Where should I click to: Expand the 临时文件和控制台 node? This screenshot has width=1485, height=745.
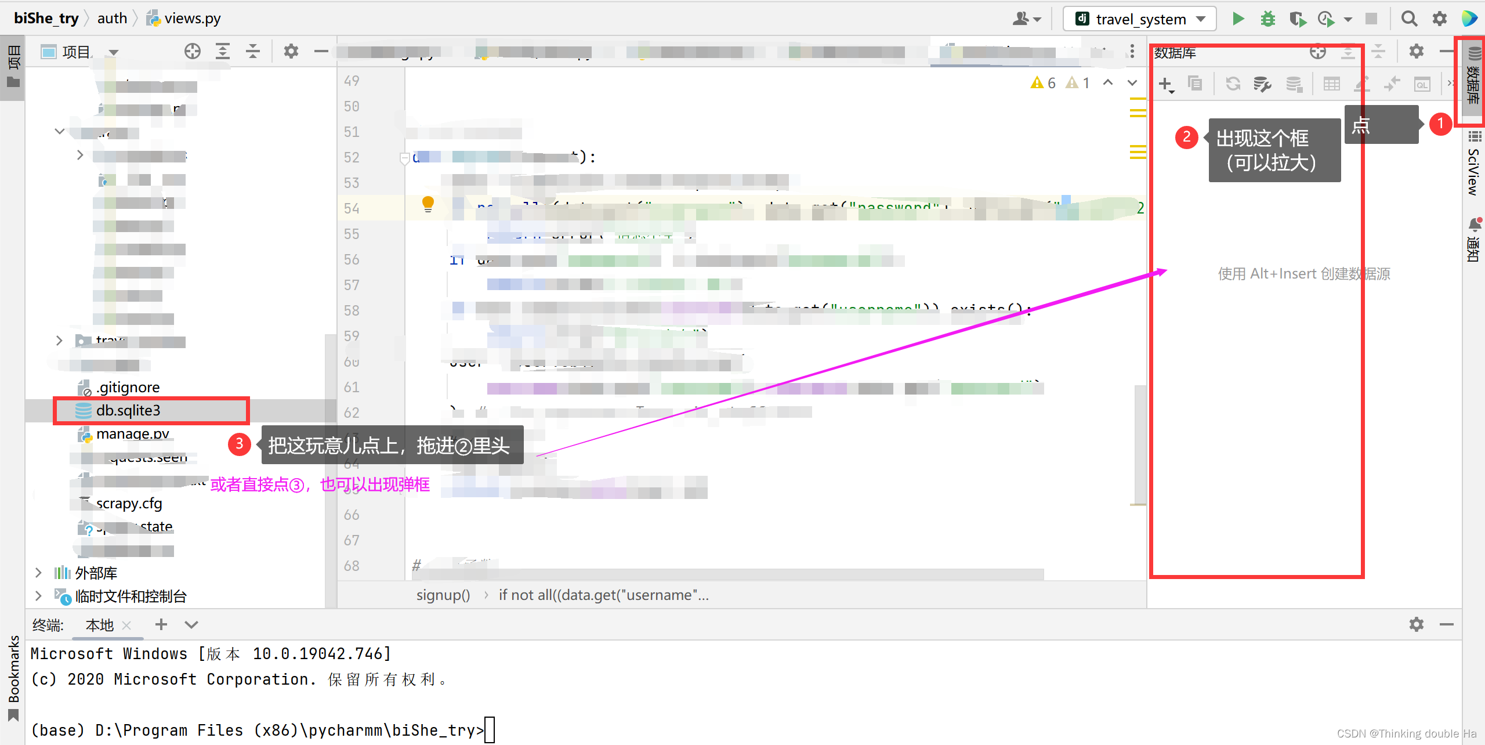(38, 596)
